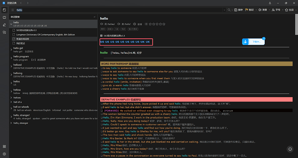Open the wordbook icon below the dictionary icon
This screenshot has width=298, height=158.
point(4,17)
